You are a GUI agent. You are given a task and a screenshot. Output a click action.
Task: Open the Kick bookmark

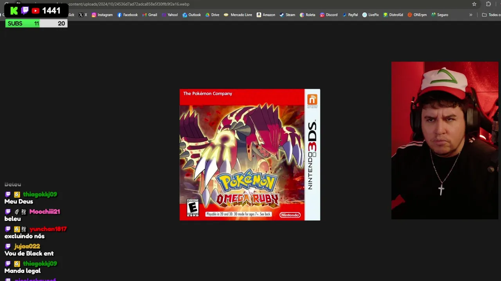point(71,15)
